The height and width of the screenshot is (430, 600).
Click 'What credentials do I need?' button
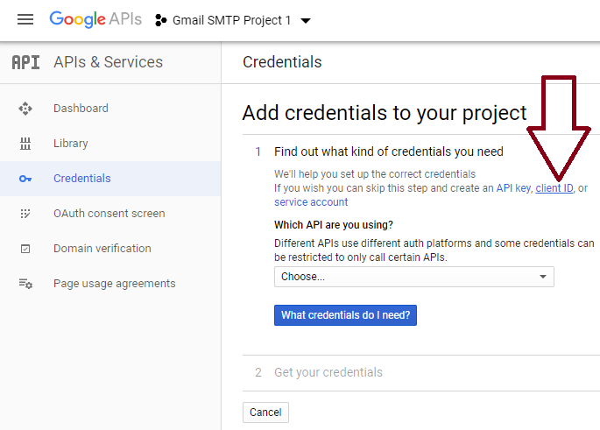tap(345, 315)
